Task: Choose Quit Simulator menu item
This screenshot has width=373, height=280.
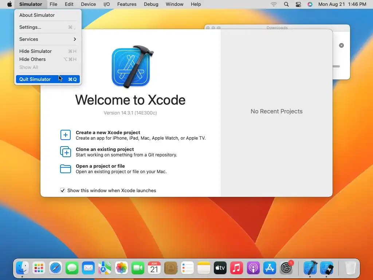Action: pyautogui.click(x=48, y=79)
